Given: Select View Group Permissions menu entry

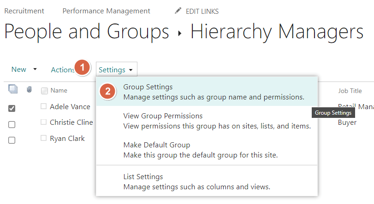Looking at the screenshot, I should point(207,121).
